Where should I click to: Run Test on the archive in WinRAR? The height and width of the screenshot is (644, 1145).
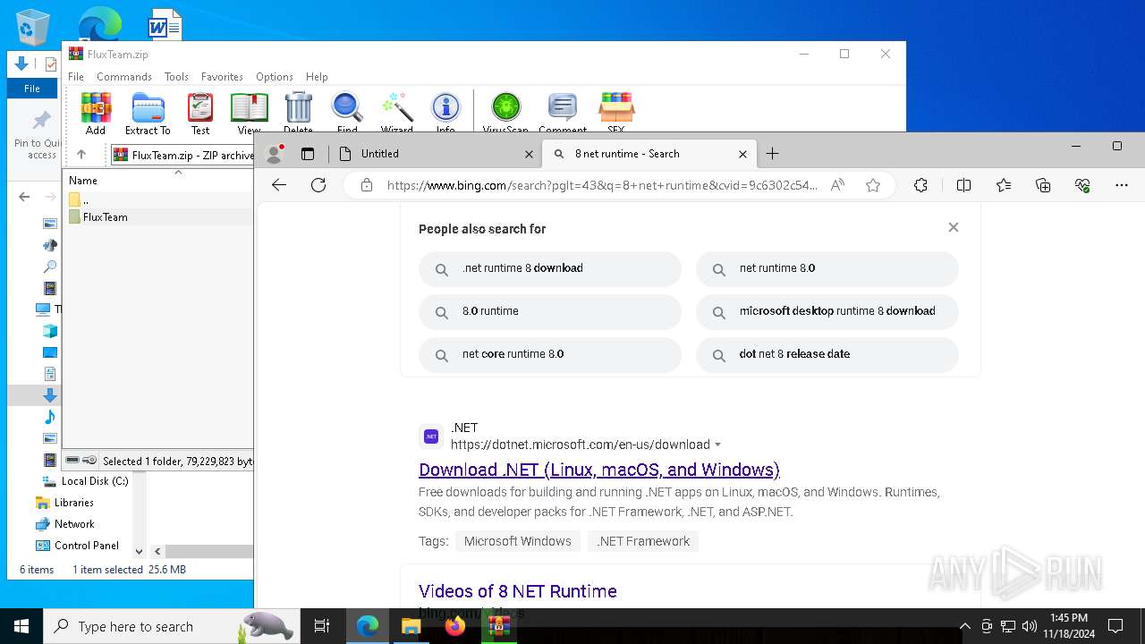click(x=200, y=114)
